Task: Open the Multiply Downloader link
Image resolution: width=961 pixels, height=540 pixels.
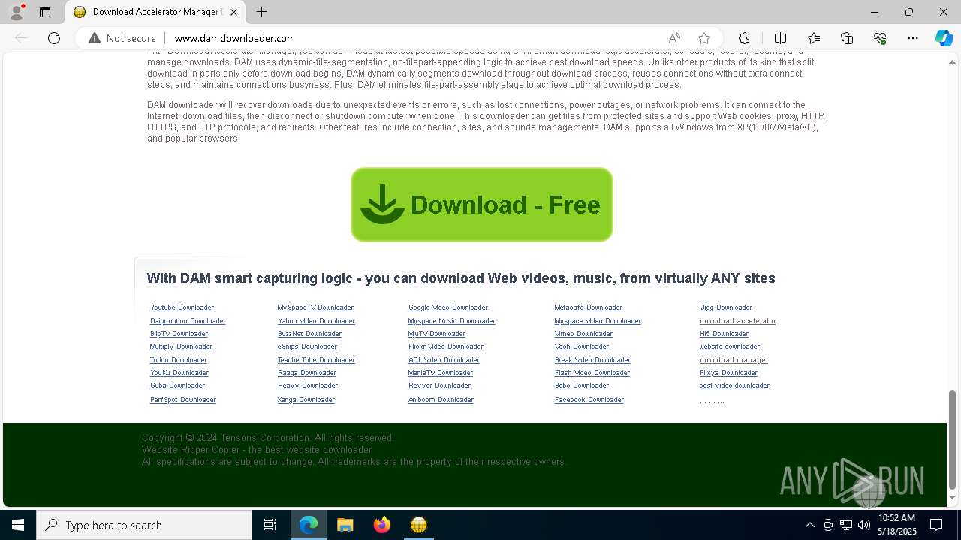Action: point(181,346)
